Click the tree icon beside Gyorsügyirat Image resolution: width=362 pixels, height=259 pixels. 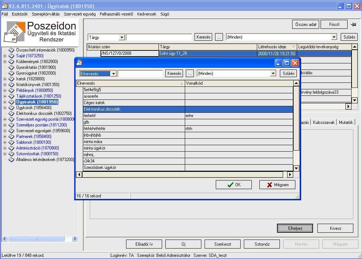point(12,73)
